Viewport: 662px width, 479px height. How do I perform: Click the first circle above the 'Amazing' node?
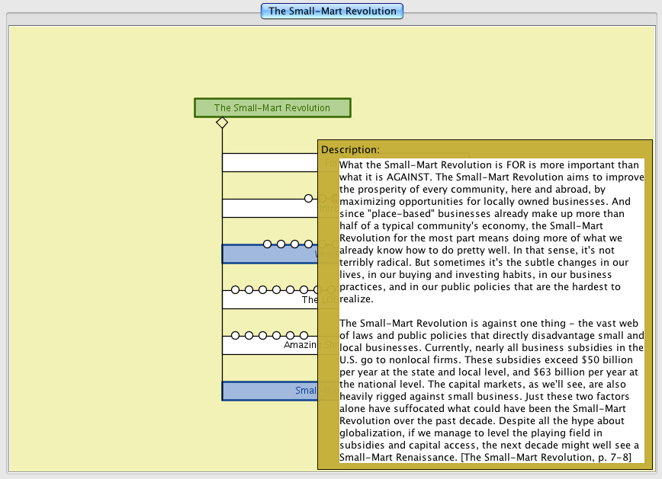(236, 336)
